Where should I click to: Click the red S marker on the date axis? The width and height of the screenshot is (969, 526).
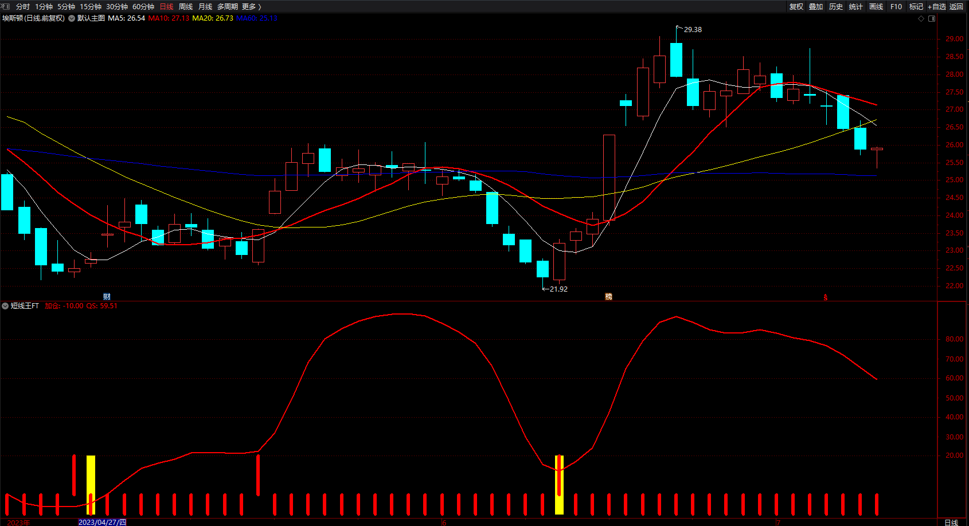point(826,297)
